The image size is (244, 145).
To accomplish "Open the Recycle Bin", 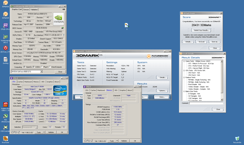I will (237, 140).
